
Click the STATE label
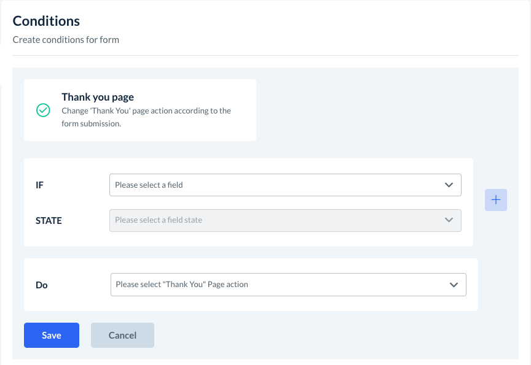(49, 220)
